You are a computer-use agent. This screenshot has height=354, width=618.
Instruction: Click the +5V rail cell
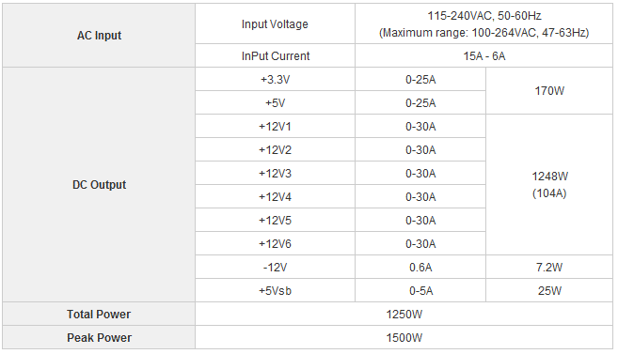point(275,103)
